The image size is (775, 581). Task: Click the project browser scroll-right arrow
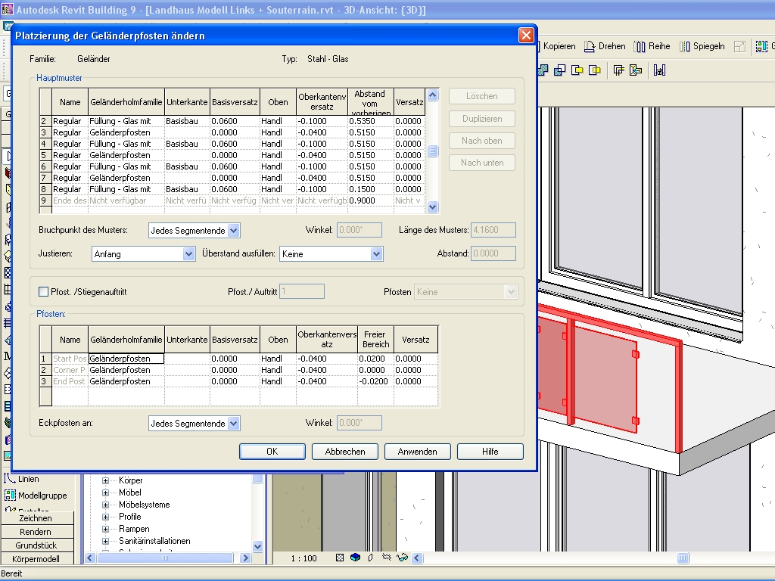(x=245, y=558)
